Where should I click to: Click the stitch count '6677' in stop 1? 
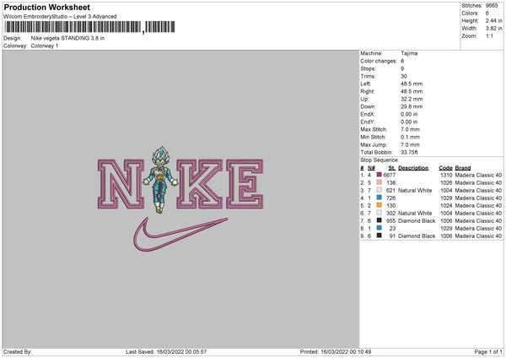click(390, 175)
